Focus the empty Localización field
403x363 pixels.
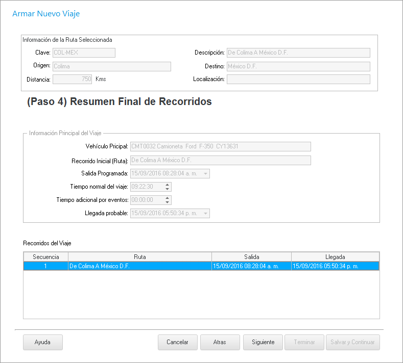(298, 79)
